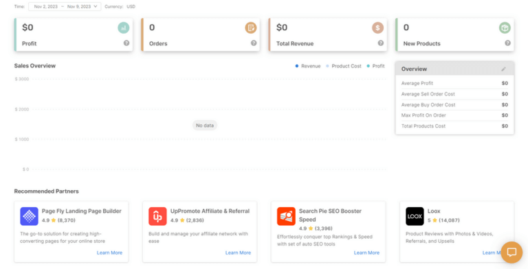Click the Profit chart icon

[124, 28]
